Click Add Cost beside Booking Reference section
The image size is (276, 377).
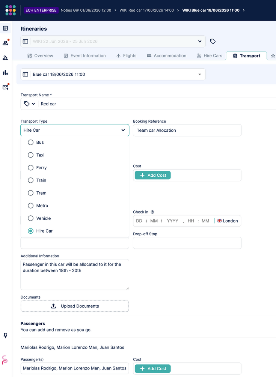pyautogui.click(x=152, y=175)
